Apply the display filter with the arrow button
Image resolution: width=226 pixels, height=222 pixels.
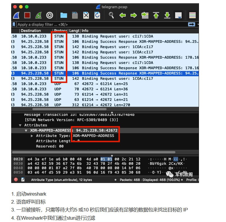[x=192, y=24]
